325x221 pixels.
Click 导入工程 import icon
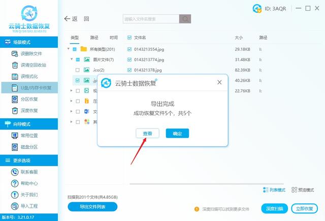coord(15,206)
